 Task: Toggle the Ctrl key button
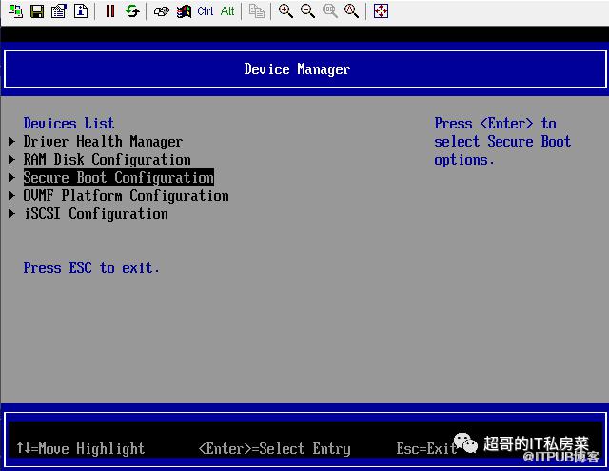click(x=206, y=11)
